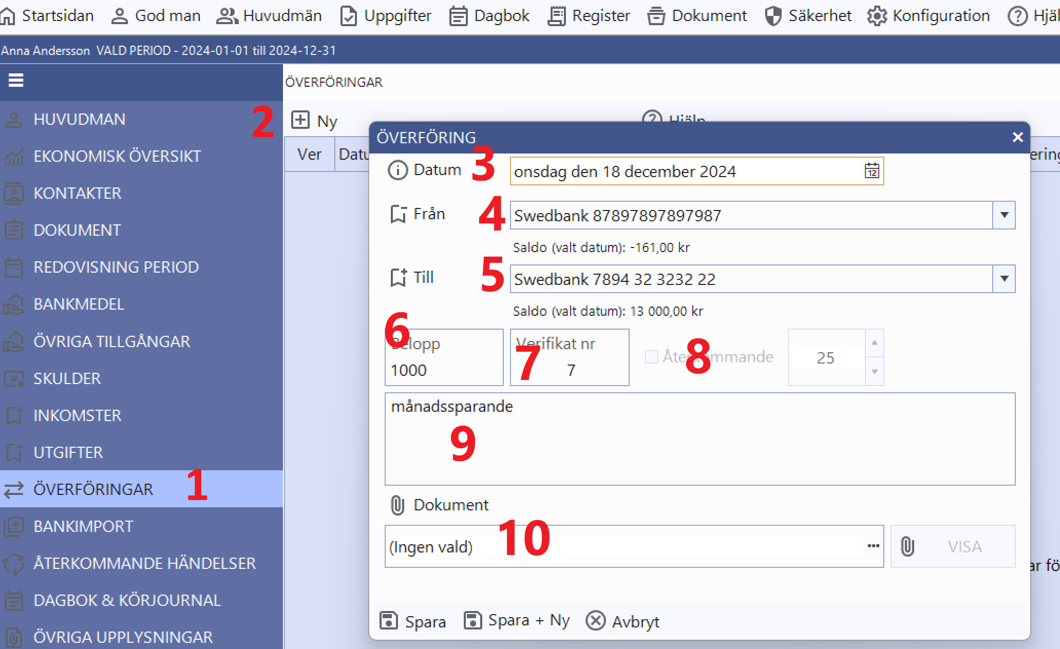This screenshot has width=1060, height=649.
Task: Click the God man person icon
Action: 119,16
